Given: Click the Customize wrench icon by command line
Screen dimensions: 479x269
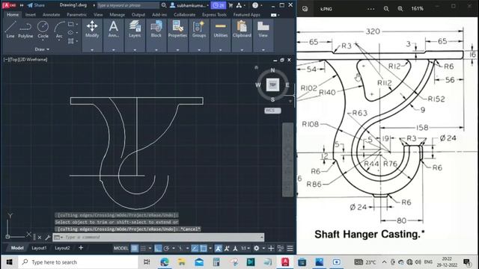Looking at the screenshot, I should [48, 238].
